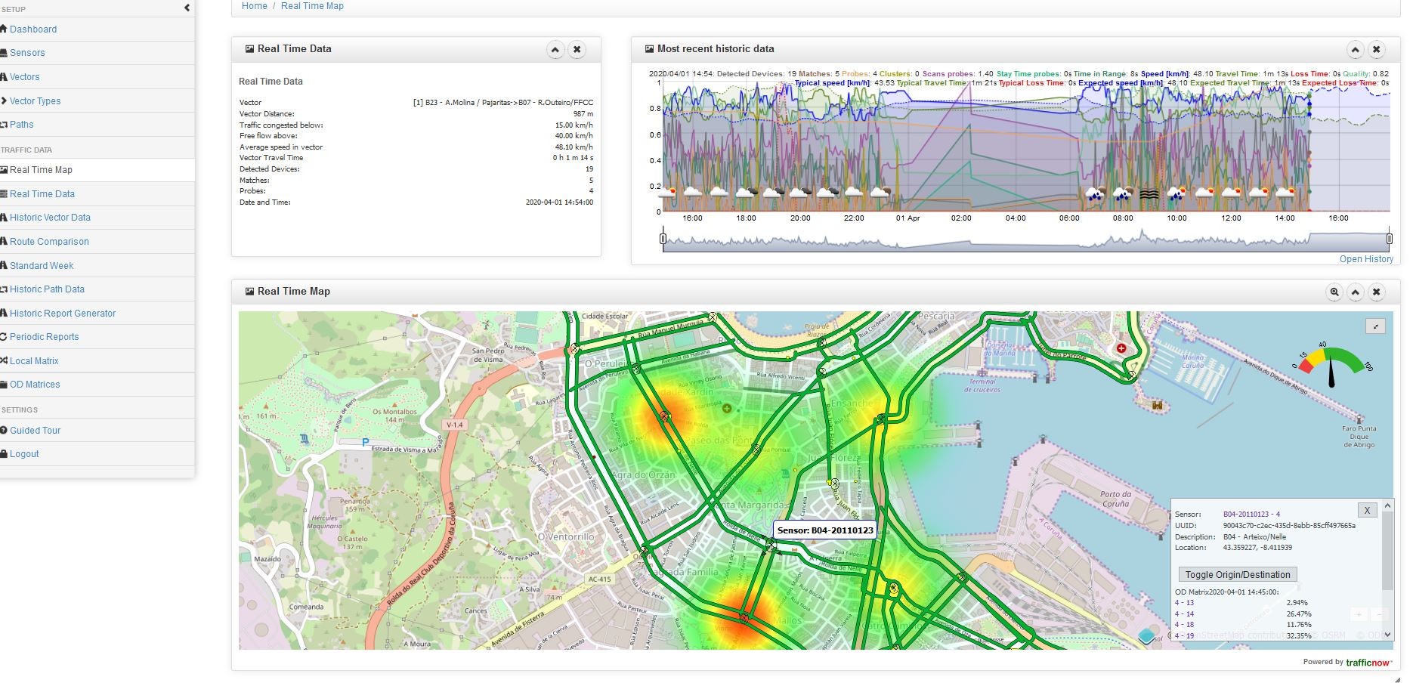1413x683 pixels.
Task: Open the B04-20110123 sensor link in popup
Action: (x=1251, y=515)
